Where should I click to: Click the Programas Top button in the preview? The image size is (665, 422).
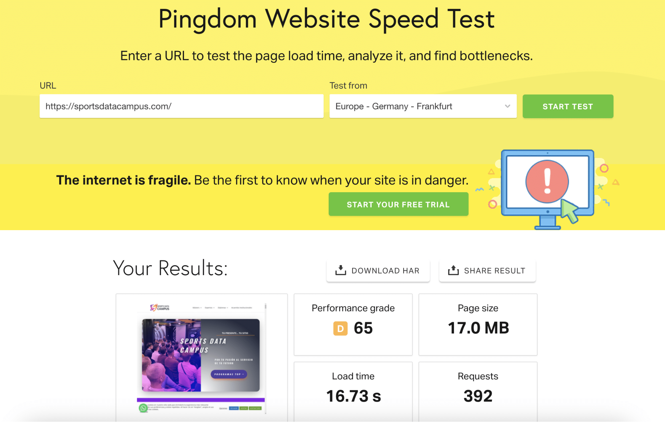point(228,374)
